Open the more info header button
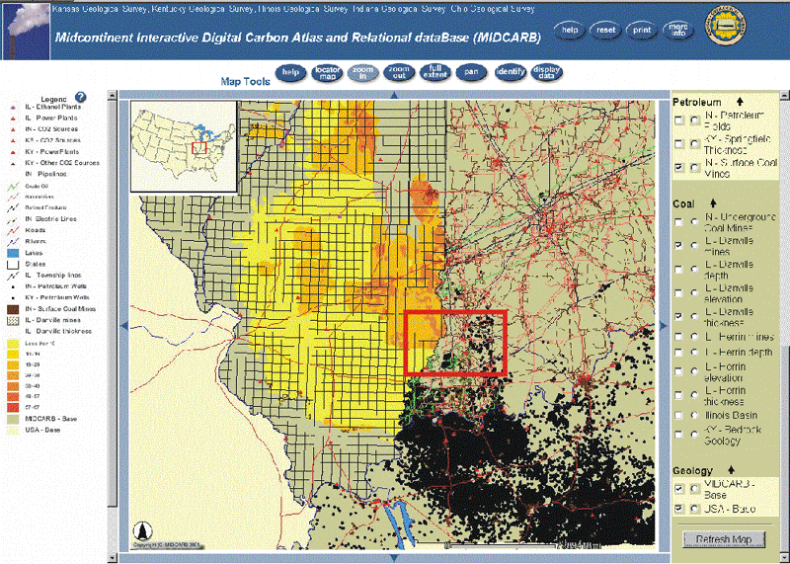Screen dimensions: 790x564 pos(677,31)
